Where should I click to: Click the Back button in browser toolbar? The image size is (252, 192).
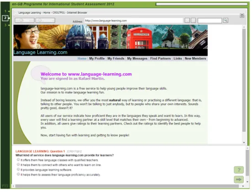click(x=25, y=21)
